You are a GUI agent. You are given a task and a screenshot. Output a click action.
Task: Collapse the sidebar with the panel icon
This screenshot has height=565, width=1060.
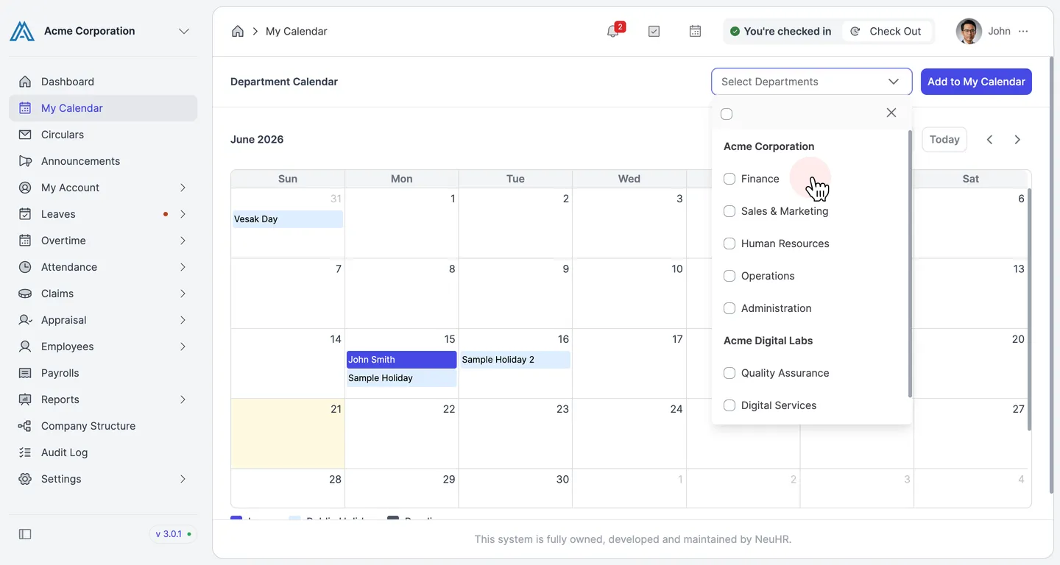point(25,534)
